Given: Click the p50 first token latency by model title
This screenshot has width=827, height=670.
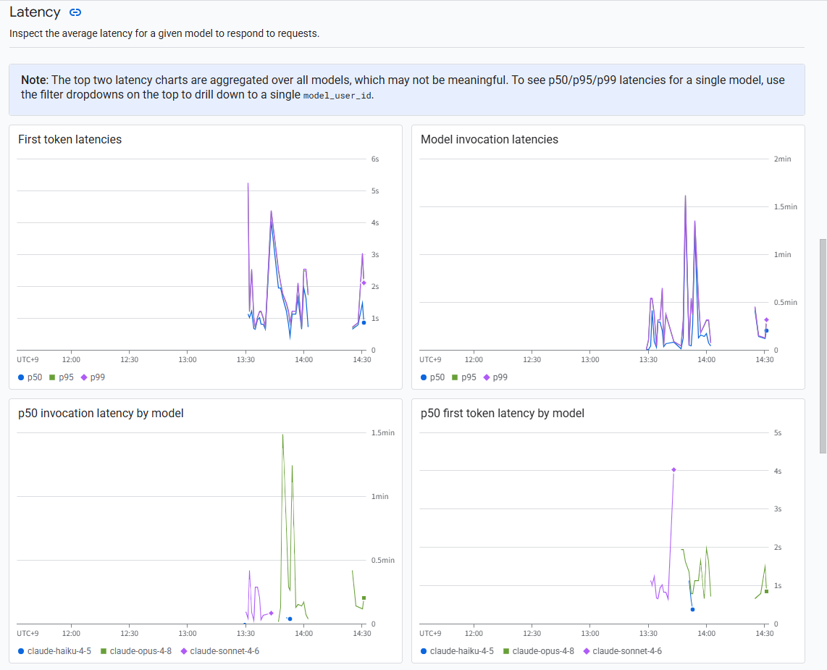Looking at the screenshot, I should [x=503, y=413].
